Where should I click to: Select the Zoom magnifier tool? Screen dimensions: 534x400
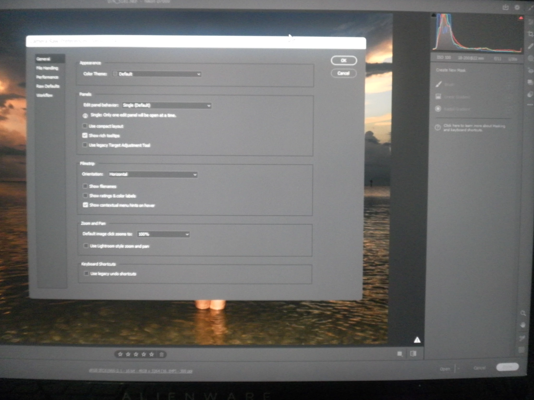(x=523, y=313)
